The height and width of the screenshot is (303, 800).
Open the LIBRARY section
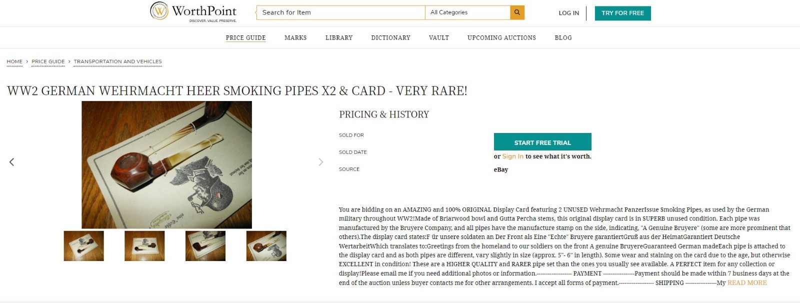pyautogui.click(x=339, y=37)
